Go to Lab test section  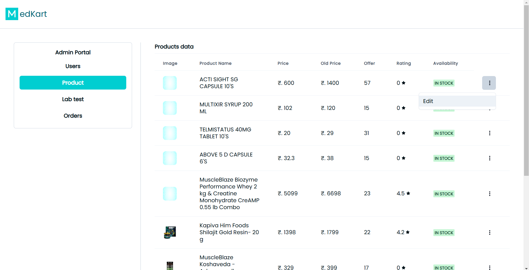pyautogui.click(x=73, y=99)
